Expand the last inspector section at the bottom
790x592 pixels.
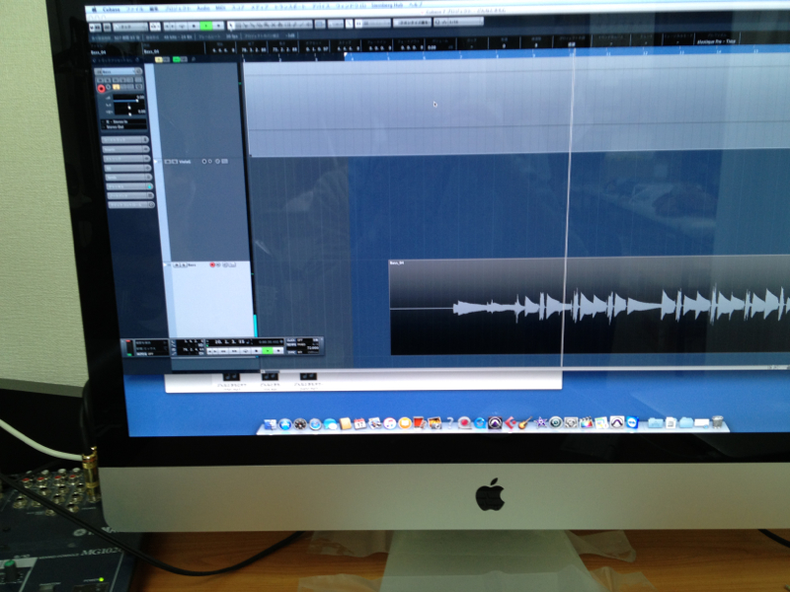point(126,205)
